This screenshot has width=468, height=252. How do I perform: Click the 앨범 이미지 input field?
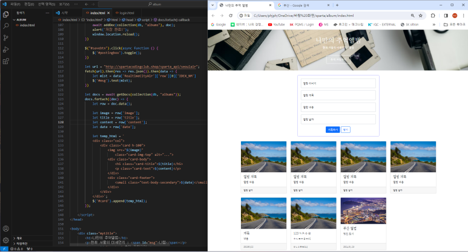click(338, 83)
